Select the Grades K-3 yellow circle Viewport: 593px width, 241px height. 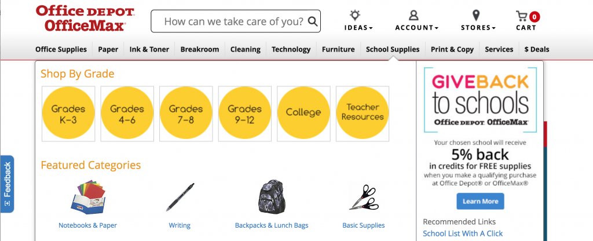(x=68, y=113)
